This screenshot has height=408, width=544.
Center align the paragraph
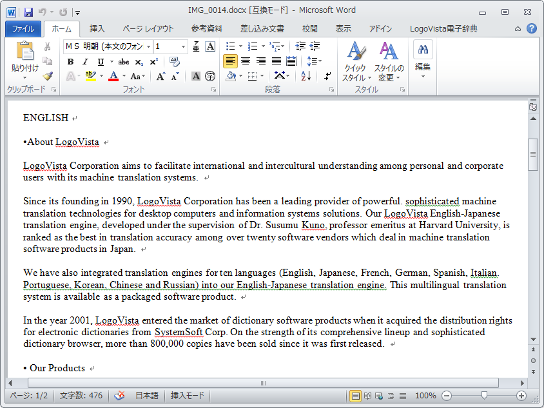(246, 61)
